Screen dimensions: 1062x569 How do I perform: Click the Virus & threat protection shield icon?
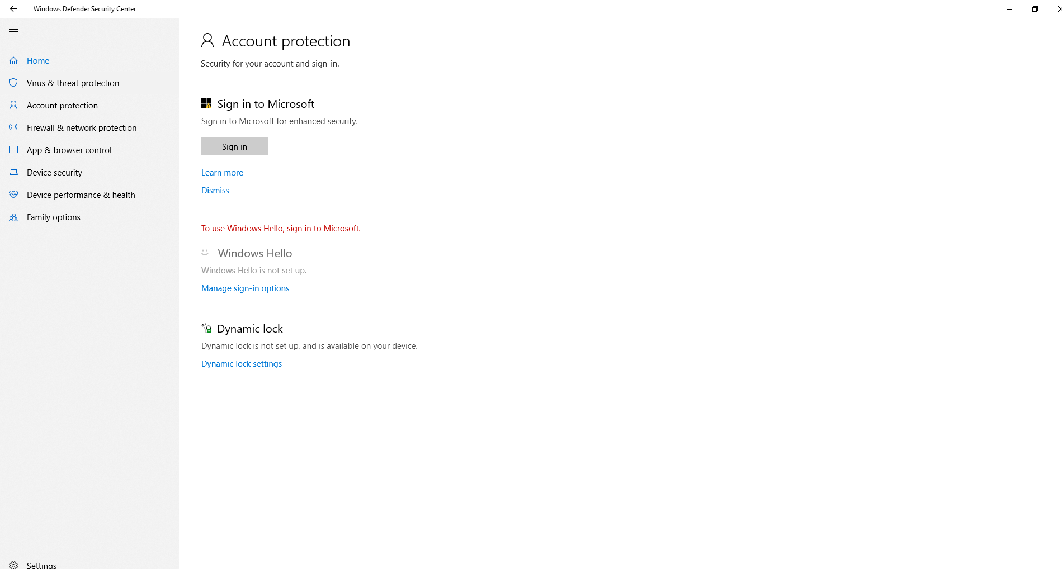(x=13, y=83)
